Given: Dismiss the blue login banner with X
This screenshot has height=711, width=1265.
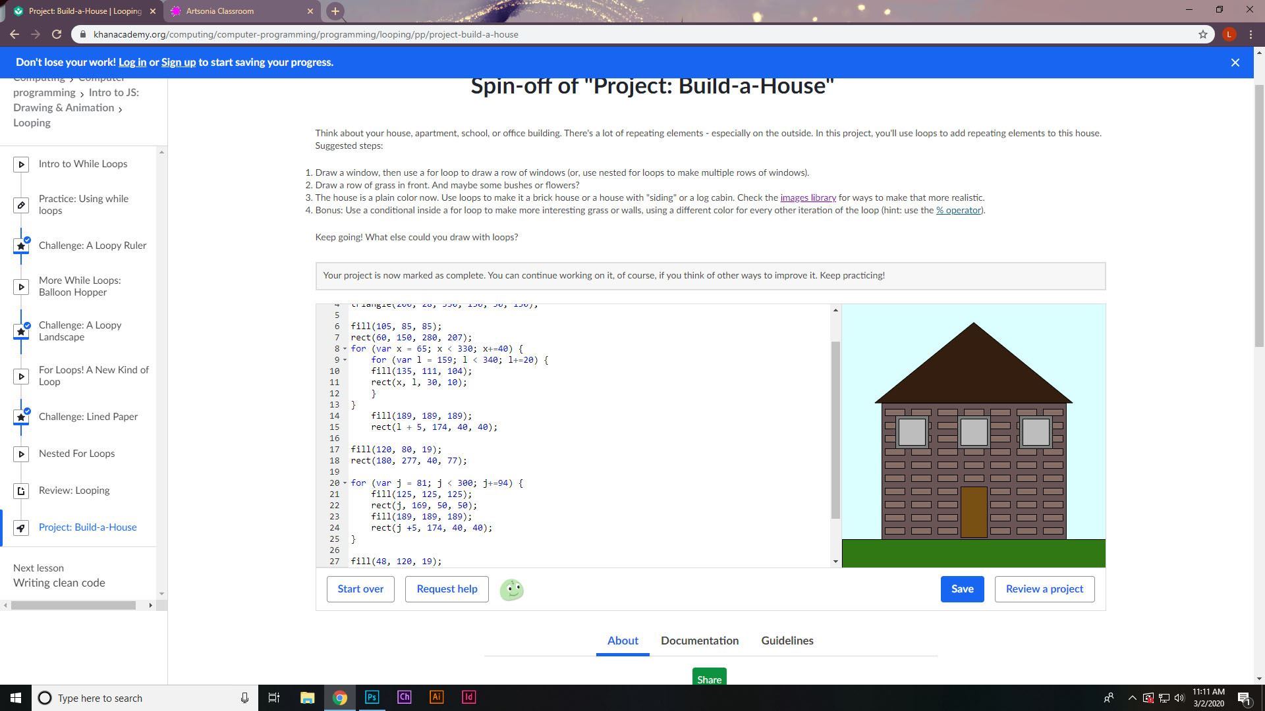Looking at the screenshot, I should (x=1235, y=63).
